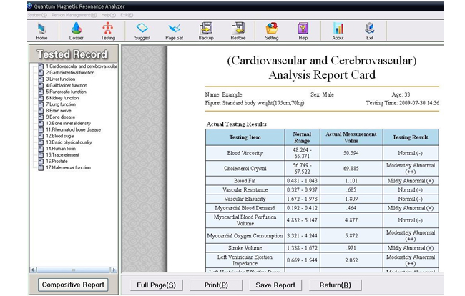Select Male sexual function record
465x296 pixels.
click(68, 167)
